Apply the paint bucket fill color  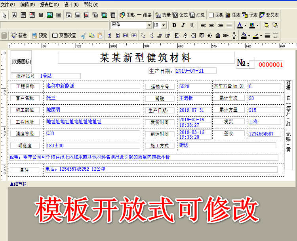(x=244, y=36)
